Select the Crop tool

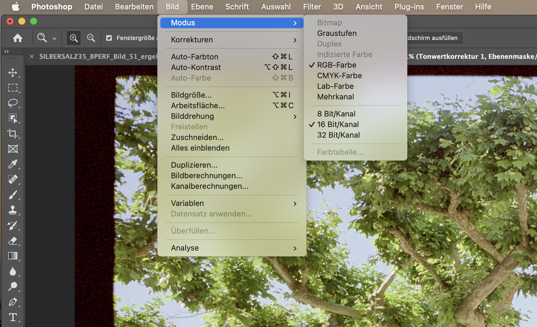click(x=13, y=134)
